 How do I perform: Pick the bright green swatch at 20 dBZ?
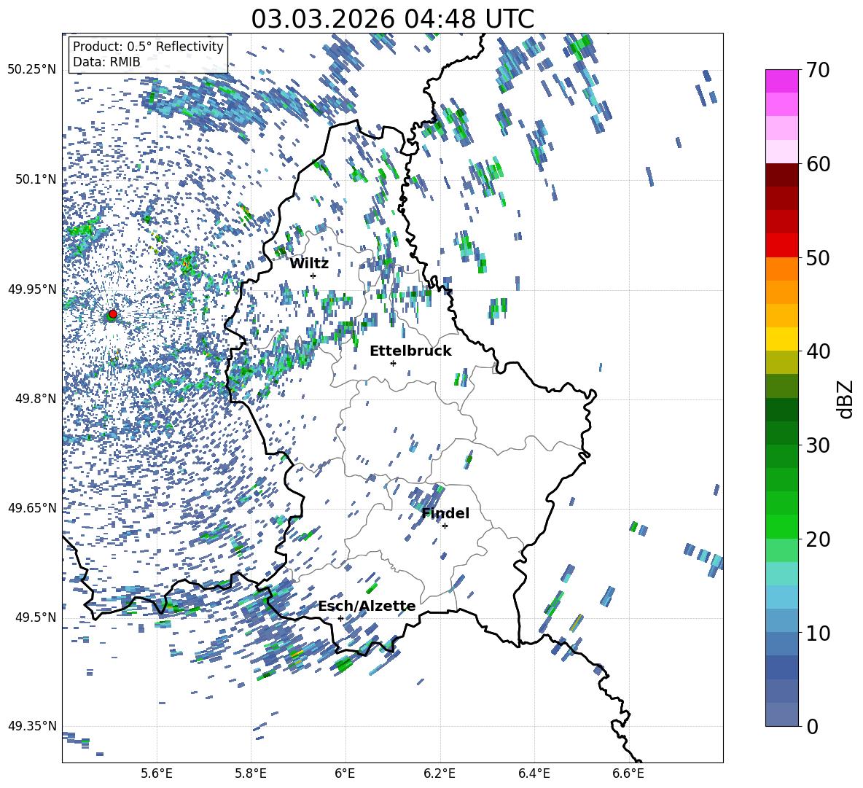pos(782,526)
